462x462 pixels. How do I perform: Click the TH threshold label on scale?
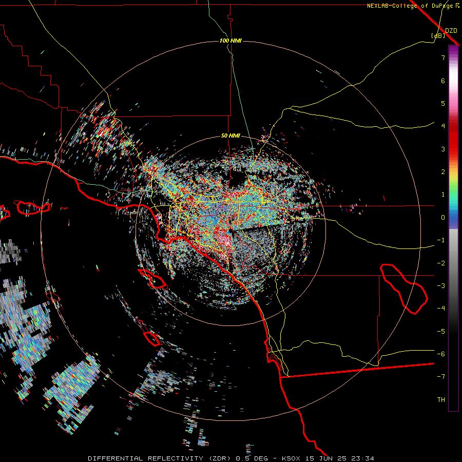[441, 400]
